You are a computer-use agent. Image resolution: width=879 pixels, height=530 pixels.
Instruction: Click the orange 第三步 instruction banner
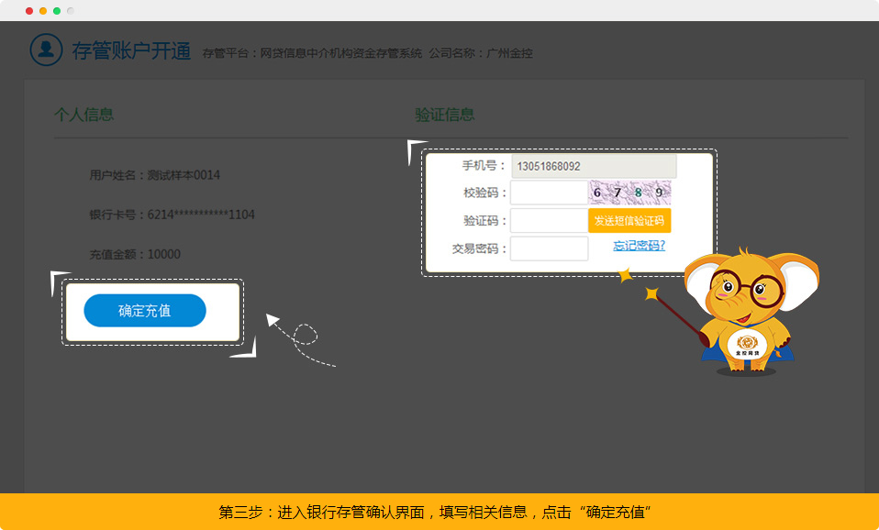click(x=439, y=512)
